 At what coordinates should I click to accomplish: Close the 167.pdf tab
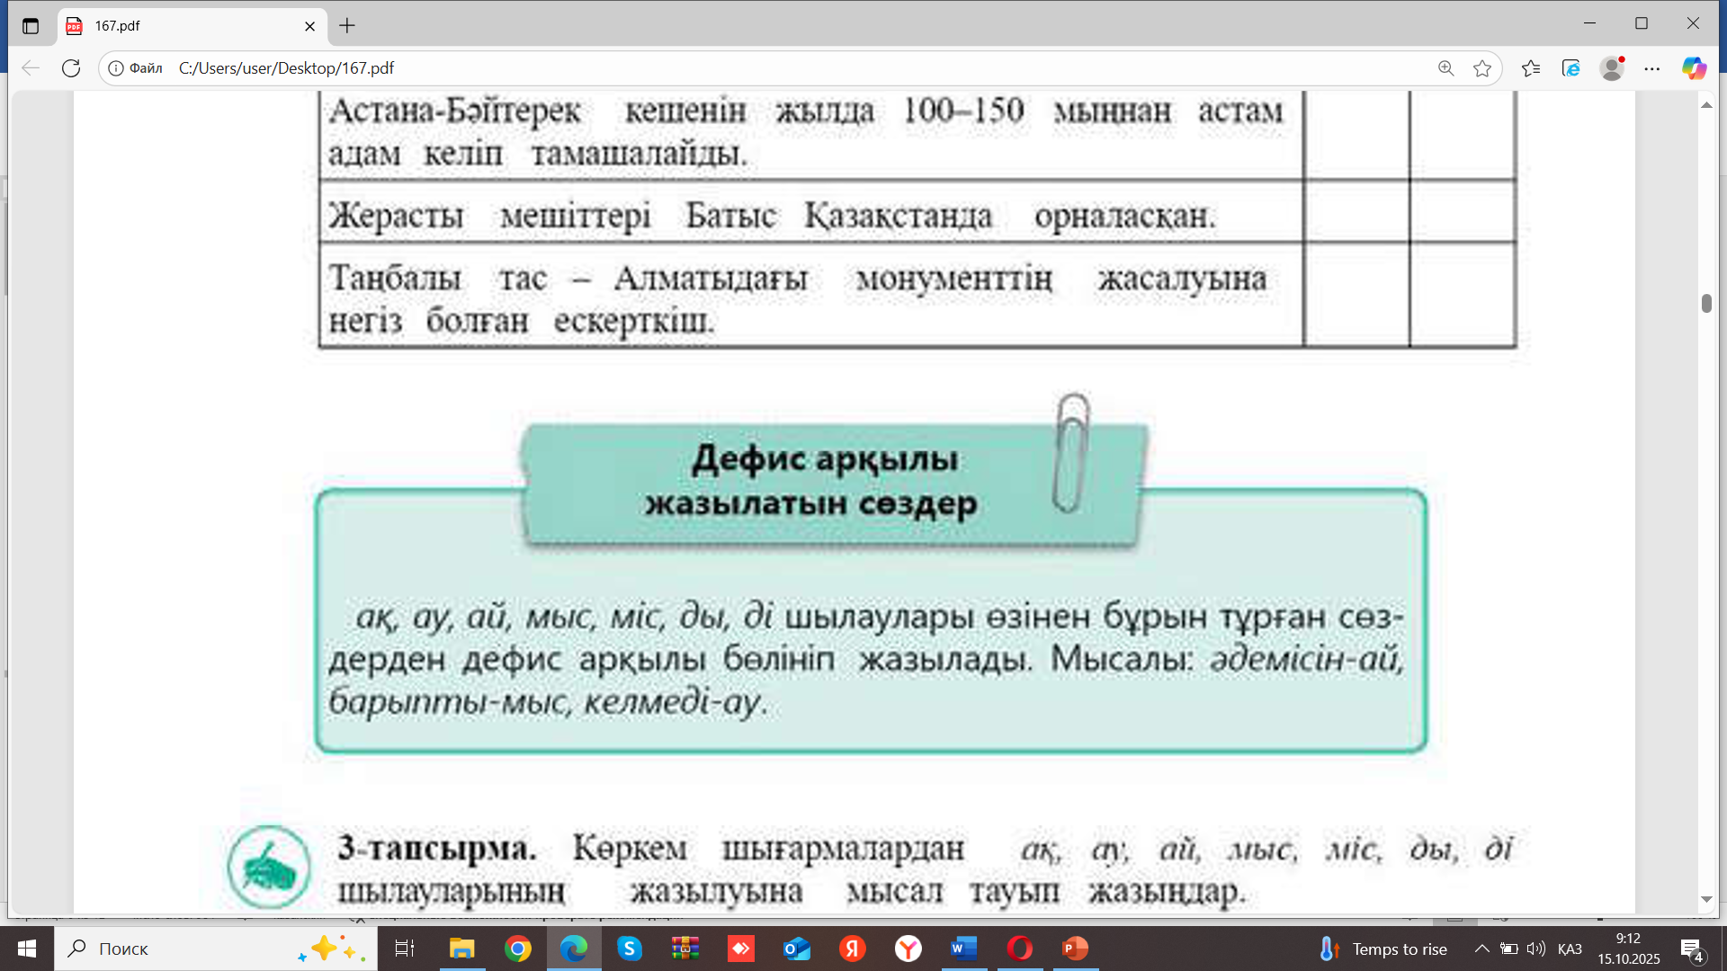tap(309, 26)
